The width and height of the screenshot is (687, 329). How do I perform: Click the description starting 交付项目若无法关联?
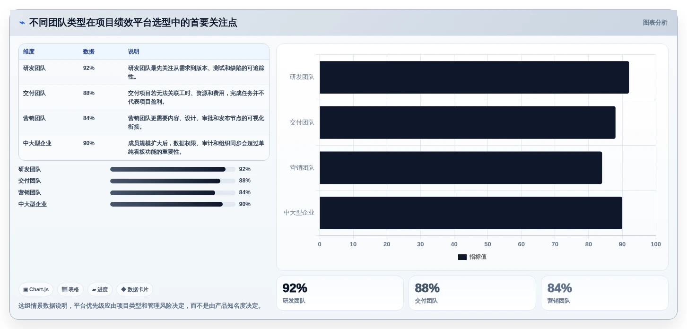point(196,97)
